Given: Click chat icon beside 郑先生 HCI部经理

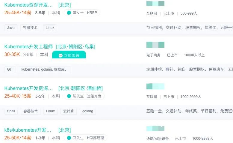Looking at the screenshot, I should pyautogui.click(x=69, y=138).
